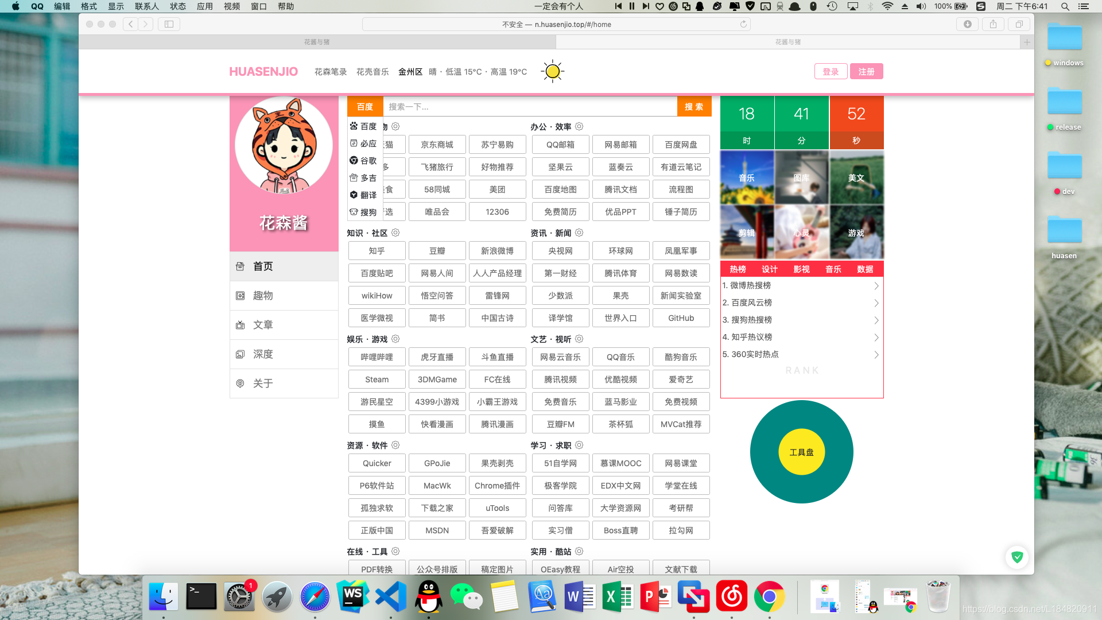Open WeChat in the Dock

click(467, 596)
